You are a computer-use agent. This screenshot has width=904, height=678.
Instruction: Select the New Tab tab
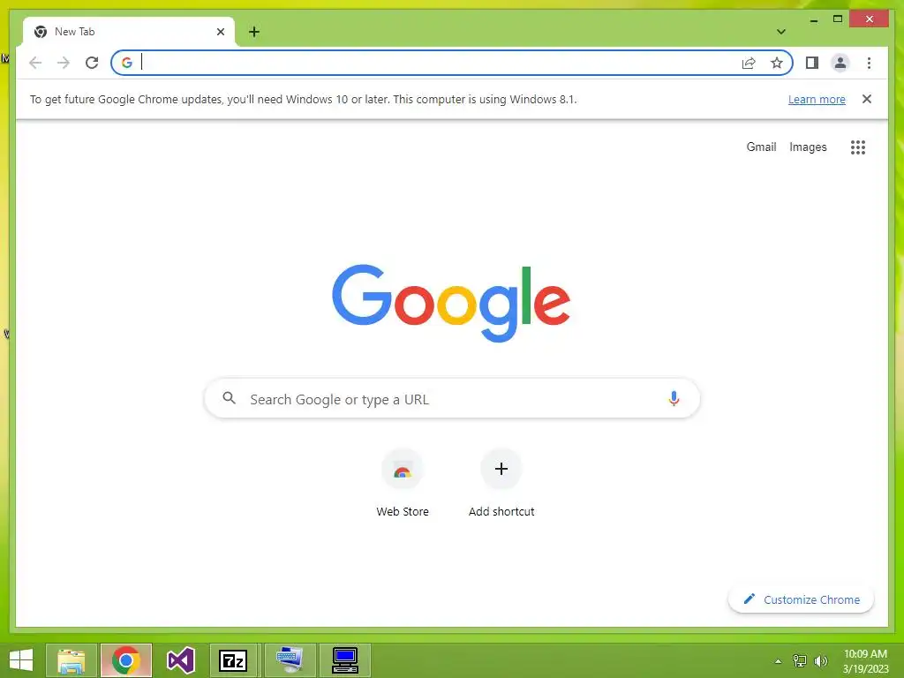click(129, 32)
